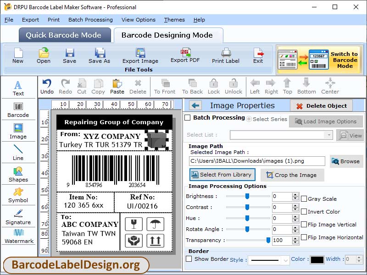
Task: Click the Crop the Image button
Action: coord(292,175)
